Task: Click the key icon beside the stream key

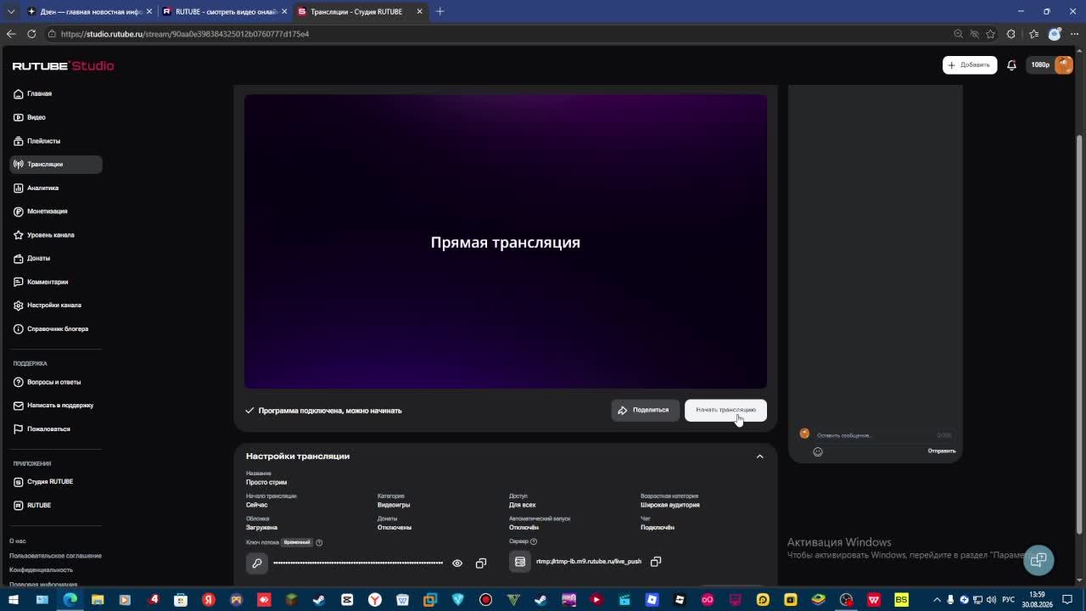Action: point(257,563)
